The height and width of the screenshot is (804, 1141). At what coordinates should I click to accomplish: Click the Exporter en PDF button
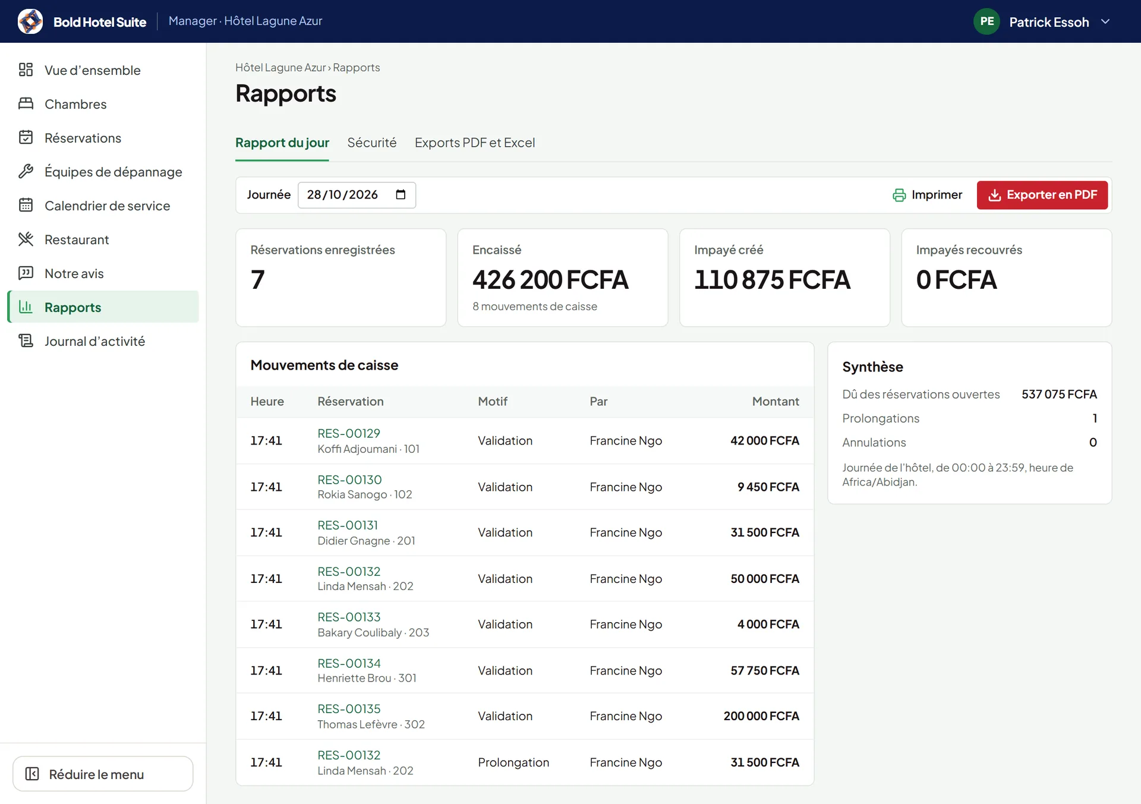coord(1042,195)
